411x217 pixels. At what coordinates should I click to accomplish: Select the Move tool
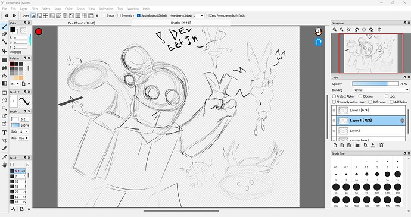point(4,51)
